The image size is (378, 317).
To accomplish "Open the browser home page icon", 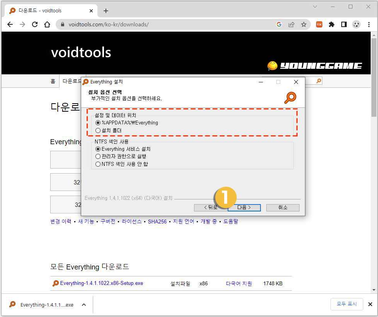I will (x=47, y=24).
